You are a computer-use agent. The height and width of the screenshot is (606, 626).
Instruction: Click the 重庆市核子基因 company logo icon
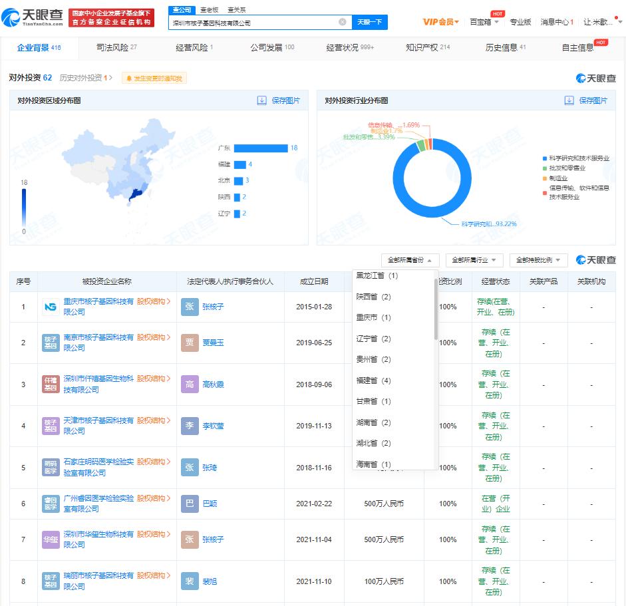pyautogui.click(x=51, y=307)
